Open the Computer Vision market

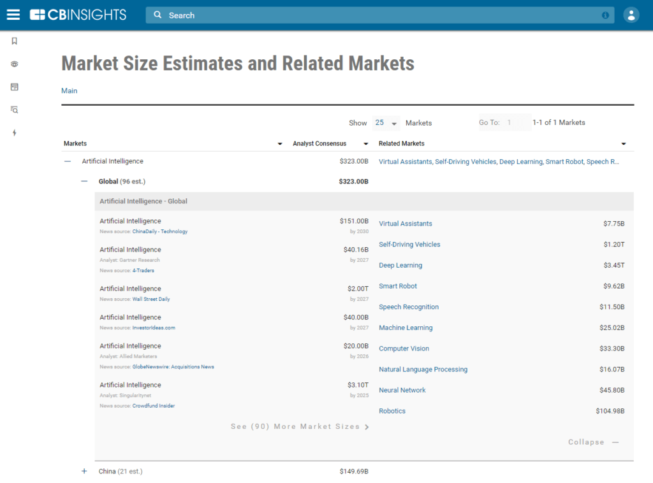tap(404, 348)
